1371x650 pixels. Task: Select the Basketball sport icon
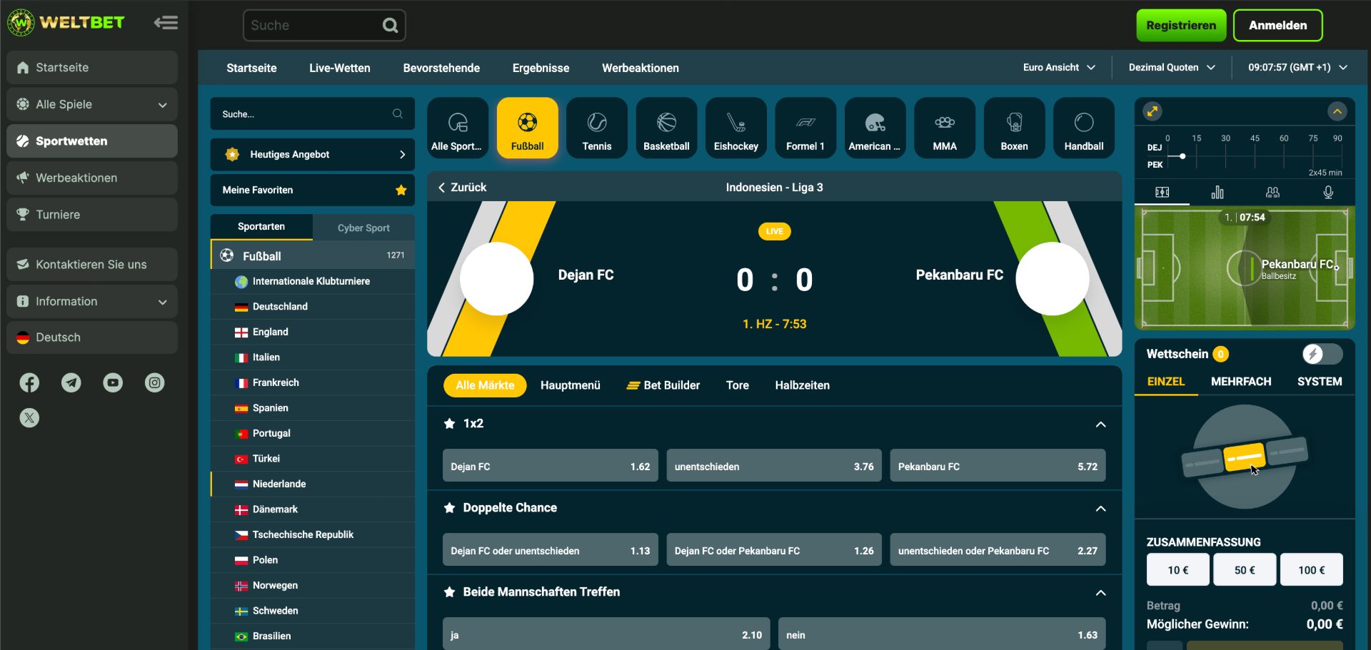tap(666, 128)
